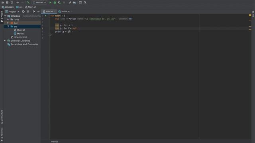The height and width of the screenshot is (143, 255).
Task: Toggle the Project tool window side tab
Action: tap(2, 16)
